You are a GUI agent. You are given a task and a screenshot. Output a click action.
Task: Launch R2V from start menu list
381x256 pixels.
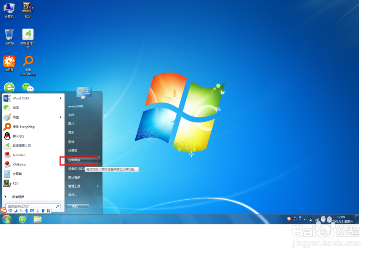tap(33, 183)
